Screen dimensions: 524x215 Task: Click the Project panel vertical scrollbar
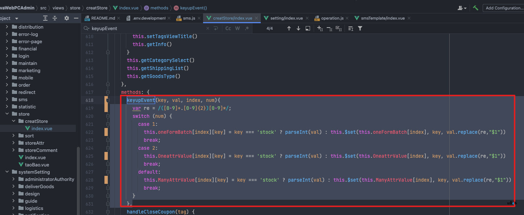(x=78, y=181)
